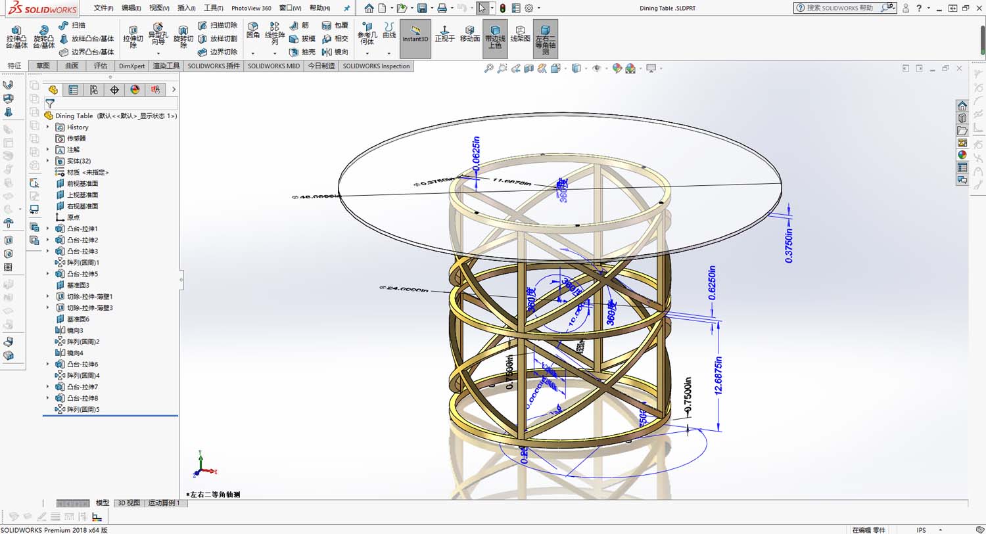This screenshot has width=986, height=534.
Task: Switch to the 草图 sketch tab
Action: pyautogui.click(x=43, y=66)
